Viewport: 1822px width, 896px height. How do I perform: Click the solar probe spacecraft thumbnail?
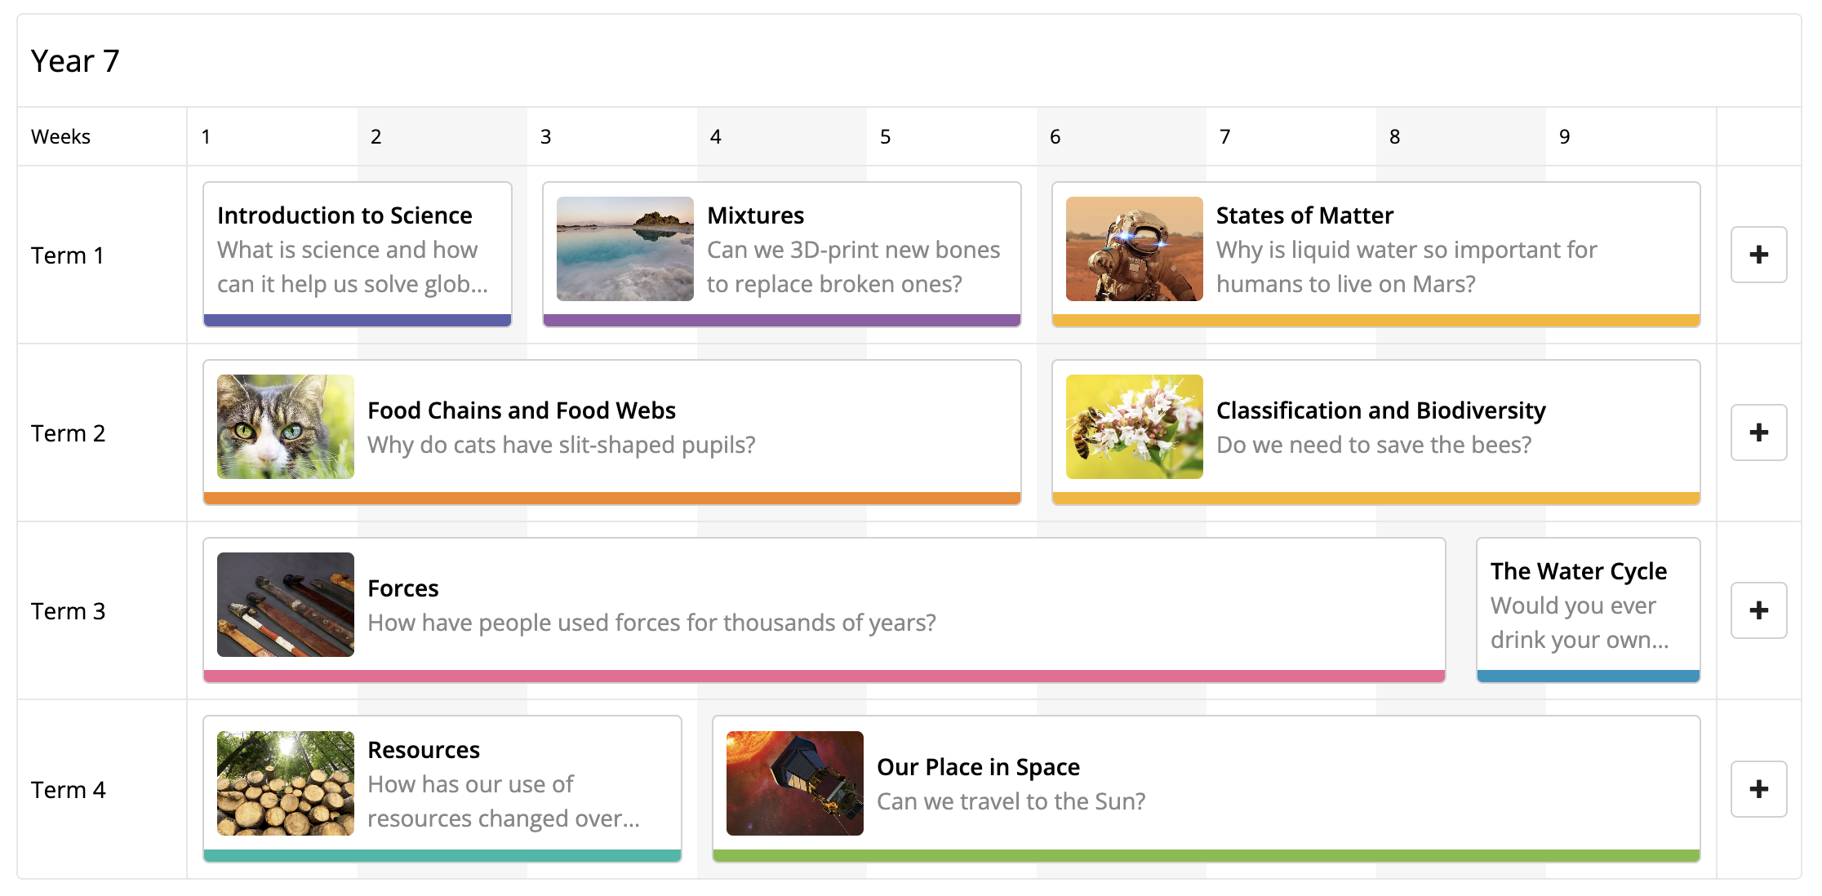(x=794, y=783)
